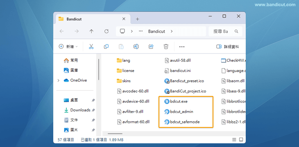
Task: Open 文件 in the sidebar
Action: tap(71, 120)
